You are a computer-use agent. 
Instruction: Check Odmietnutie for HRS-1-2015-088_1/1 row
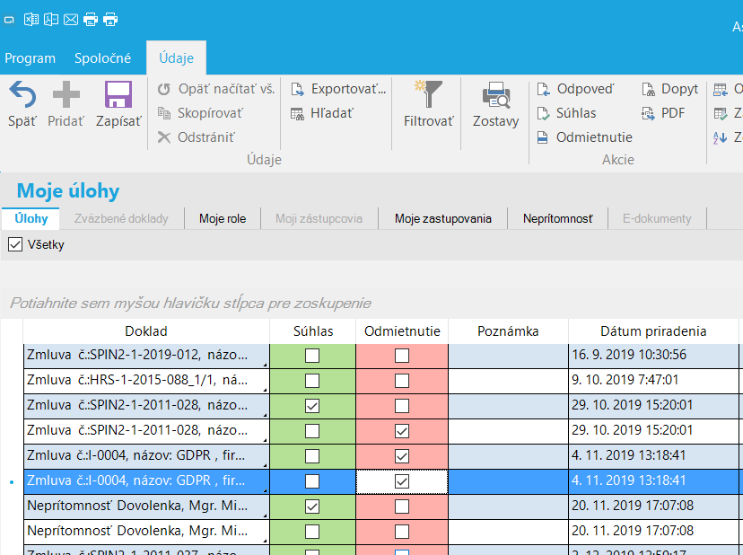(x=402, y=381)
